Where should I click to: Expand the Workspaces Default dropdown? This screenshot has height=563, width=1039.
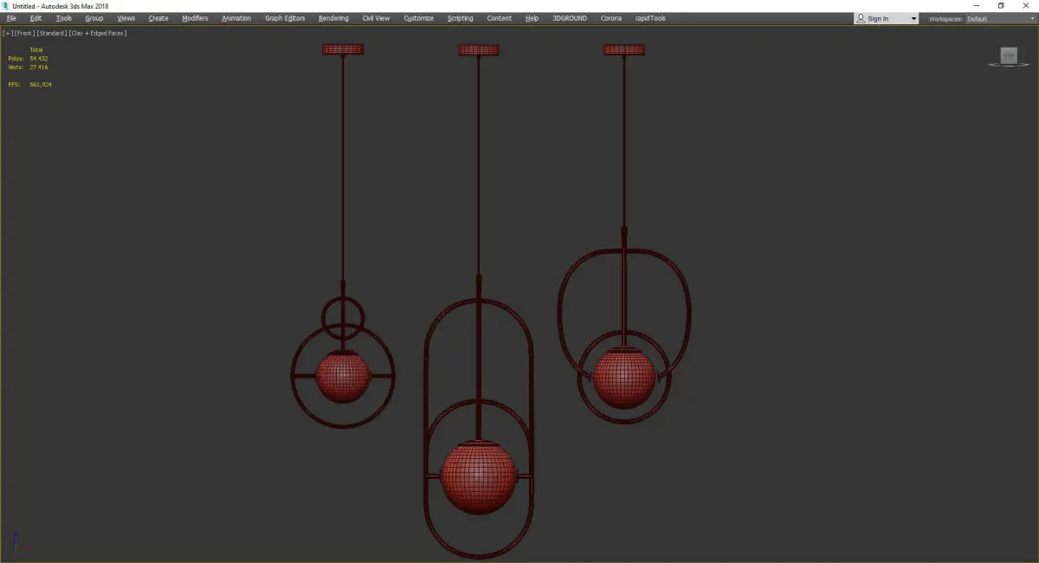point(999,18)
